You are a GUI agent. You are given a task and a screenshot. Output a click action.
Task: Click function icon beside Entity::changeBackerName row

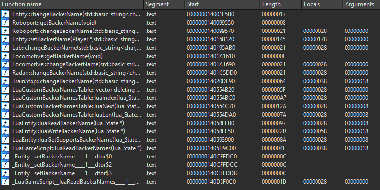[5, 14]
